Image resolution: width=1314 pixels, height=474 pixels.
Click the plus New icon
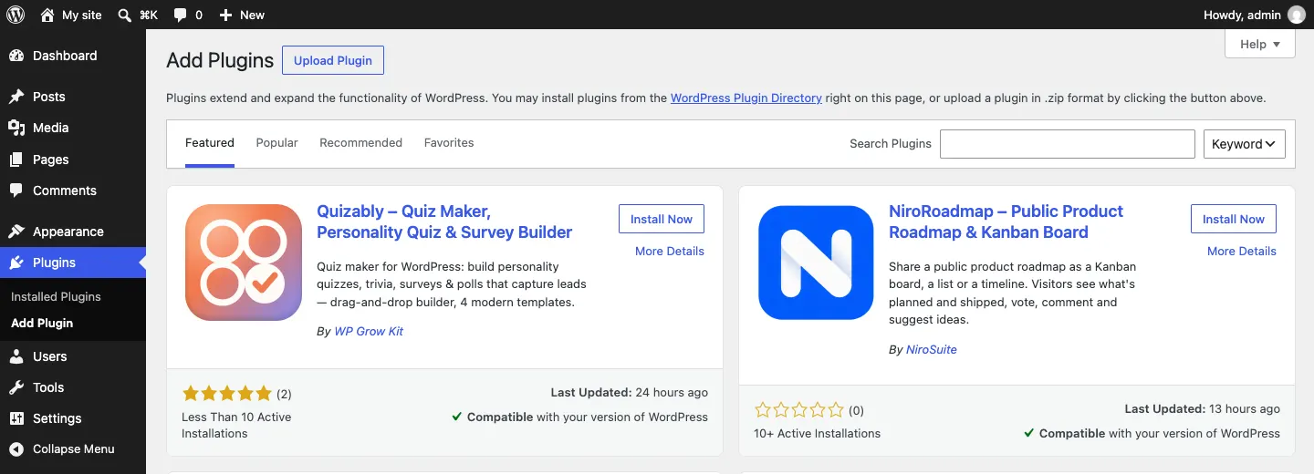pos(226,15)
